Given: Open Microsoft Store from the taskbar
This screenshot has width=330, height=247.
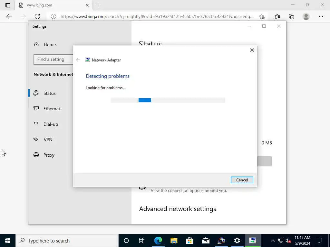Looking at the screenshot, I should [189, 241].
